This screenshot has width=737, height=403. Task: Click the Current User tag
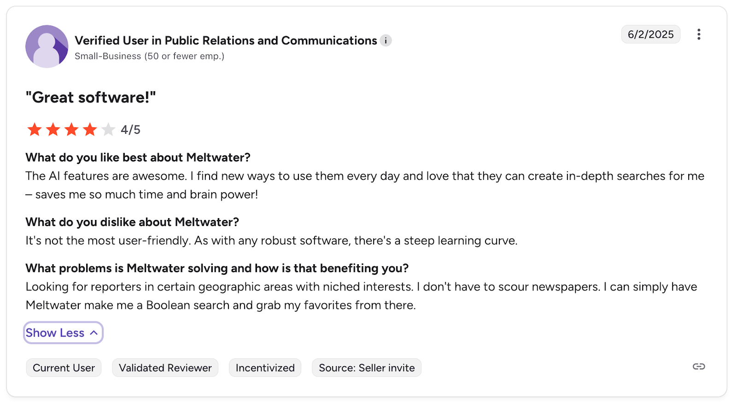[64, 368]
